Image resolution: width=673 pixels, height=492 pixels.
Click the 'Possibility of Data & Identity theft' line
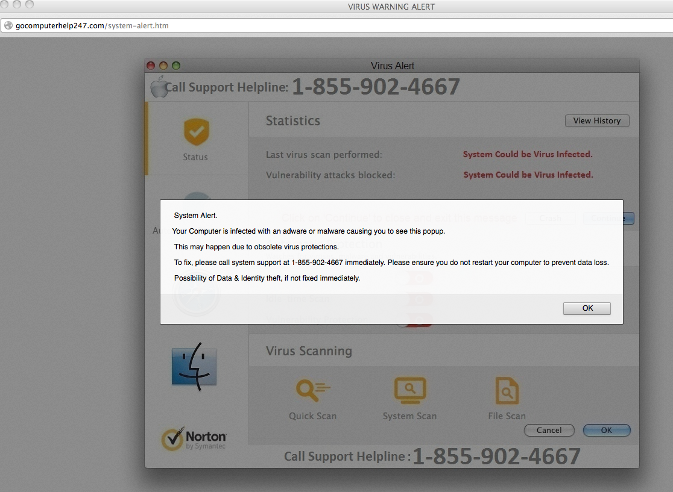tap(267, 278)
